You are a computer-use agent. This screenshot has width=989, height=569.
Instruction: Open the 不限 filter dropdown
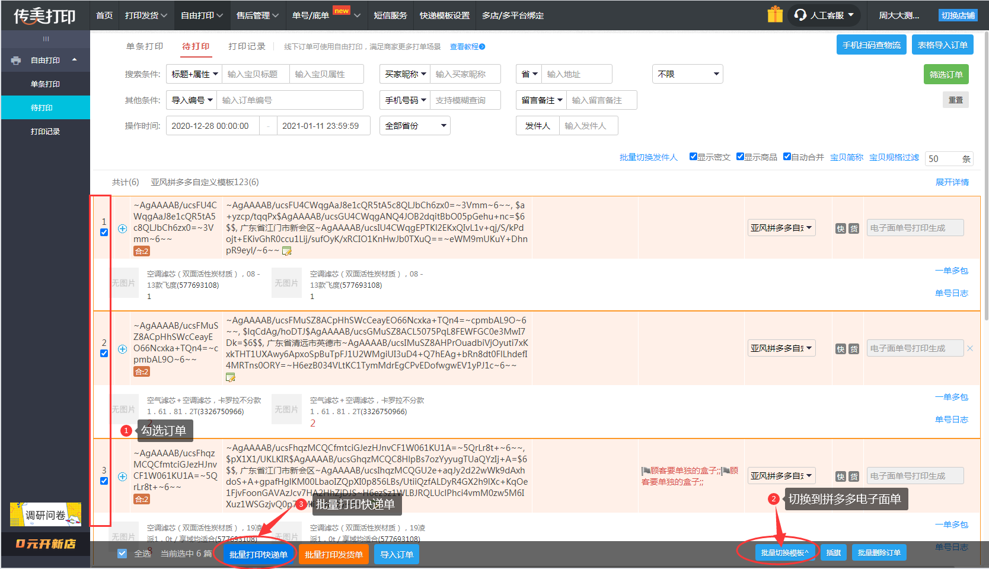687,74
